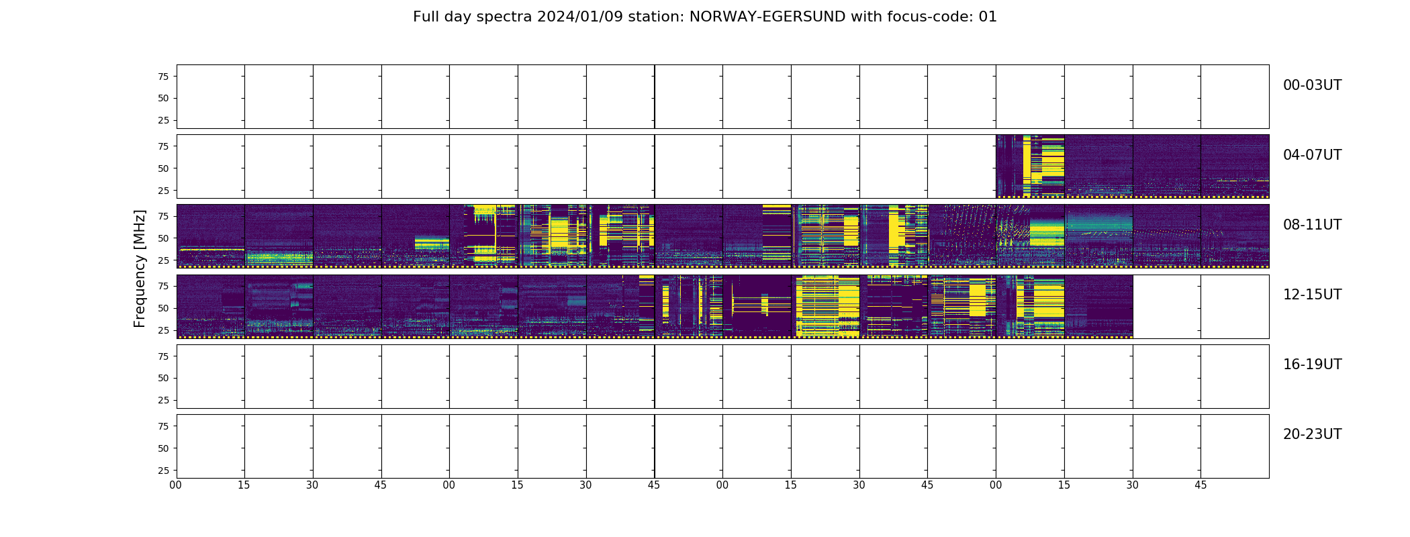1410x537 pixels.
Task: Open the 08:15 spectrogram panel in the 08-11UT row
Action: tap(279, 236)
